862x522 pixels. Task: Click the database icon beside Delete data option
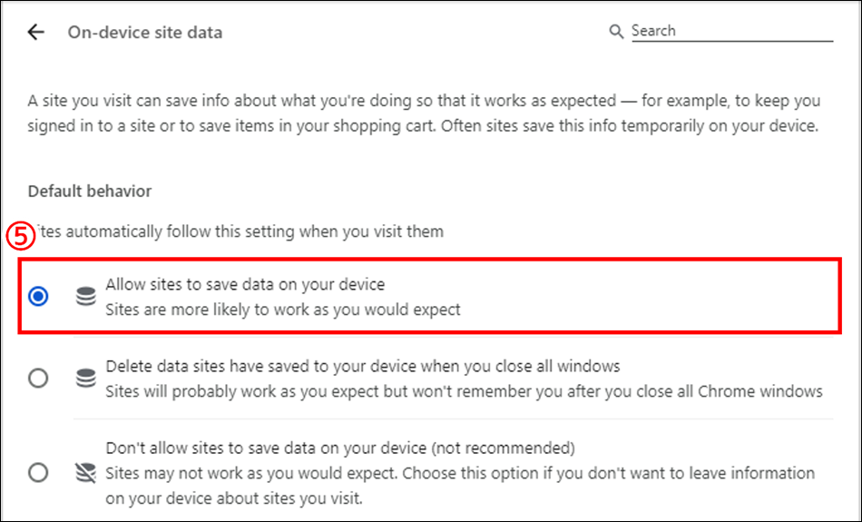click(x=86, y=379)
